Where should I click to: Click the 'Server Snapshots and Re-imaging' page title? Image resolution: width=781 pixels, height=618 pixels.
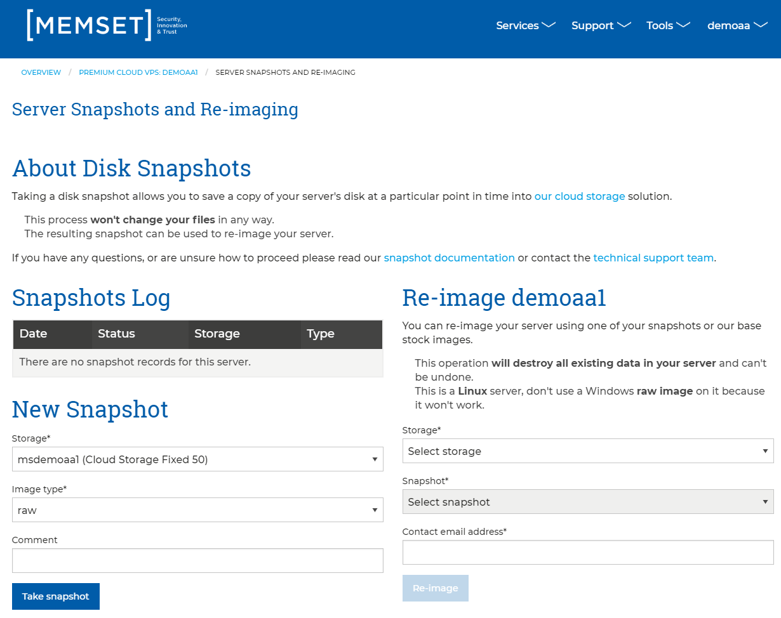tap(155, 109)
